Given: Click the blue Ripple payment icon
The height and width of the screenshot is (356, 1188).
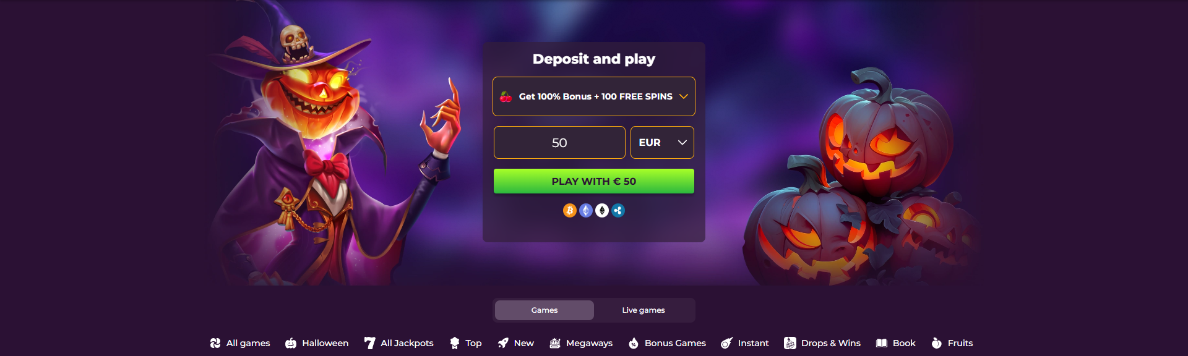Looking at the screenshot, I should tap(618, 211).
